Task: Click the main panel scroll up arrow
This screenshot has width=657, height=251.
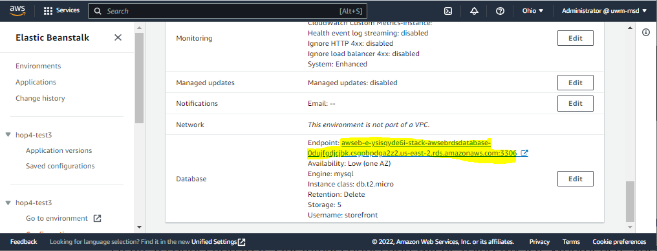Action: (630, 28)
